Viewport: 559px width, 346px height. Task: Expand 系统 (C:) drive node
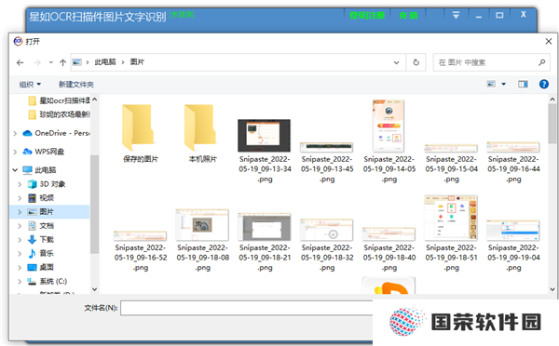pos(20,282)
